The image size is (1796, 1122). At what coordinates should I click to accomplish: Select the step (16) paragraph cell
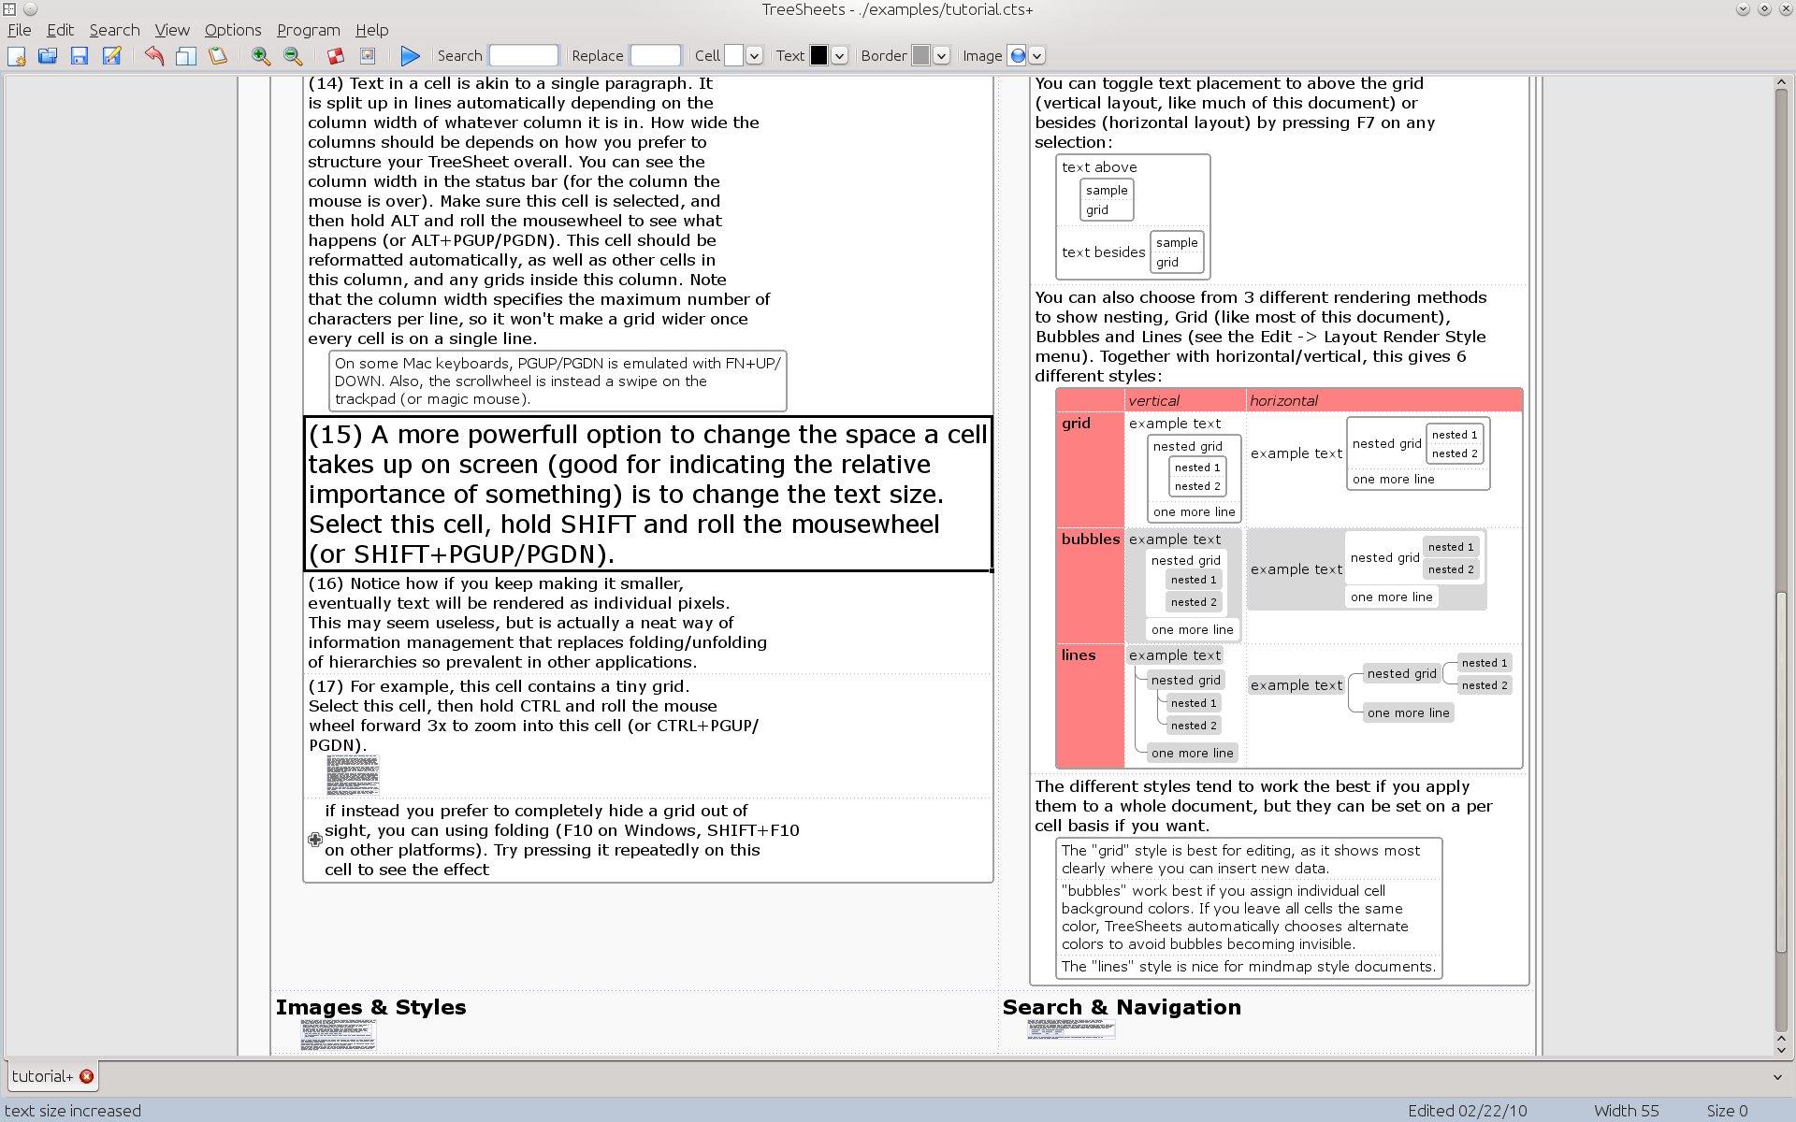(647, 623)
